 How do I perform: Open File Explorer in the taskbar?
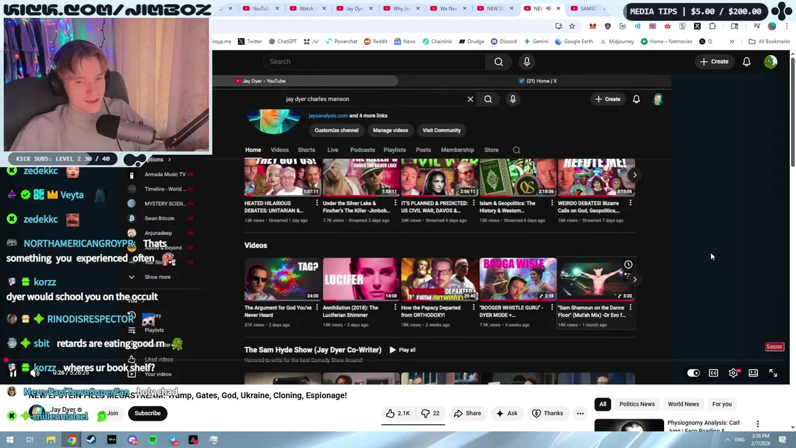[x=51, y=440]
